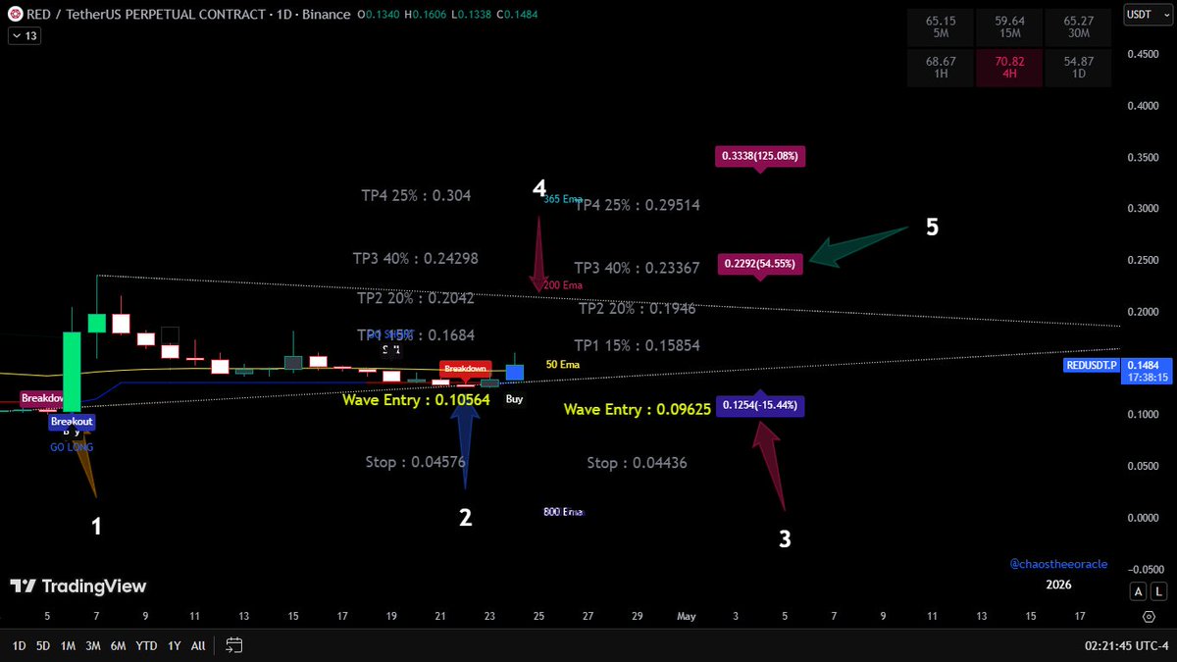Switch to the YTD range tab
1177x662 pixels.
point(143,645)
